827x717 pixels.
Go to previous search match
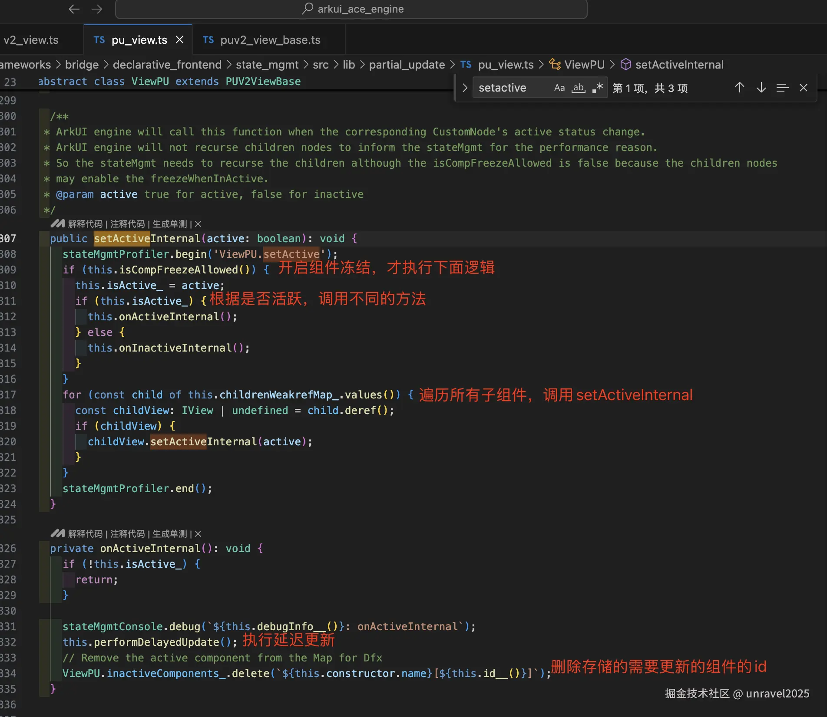tap(739, 88)
